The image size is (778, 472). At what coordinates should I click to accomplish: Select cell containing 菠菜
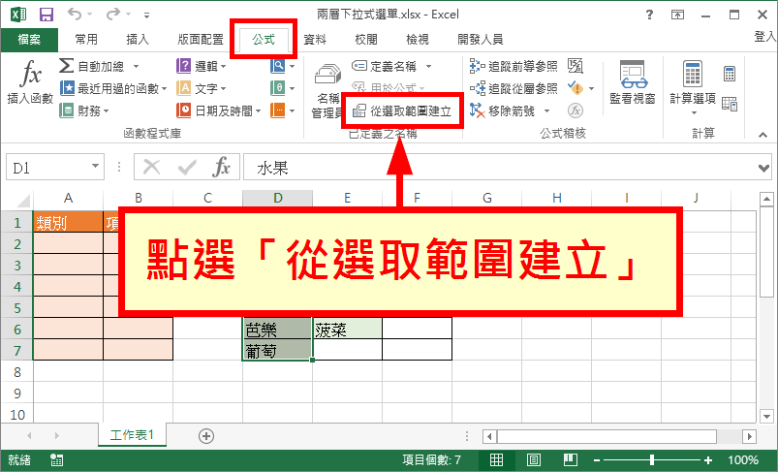point(347,330)
